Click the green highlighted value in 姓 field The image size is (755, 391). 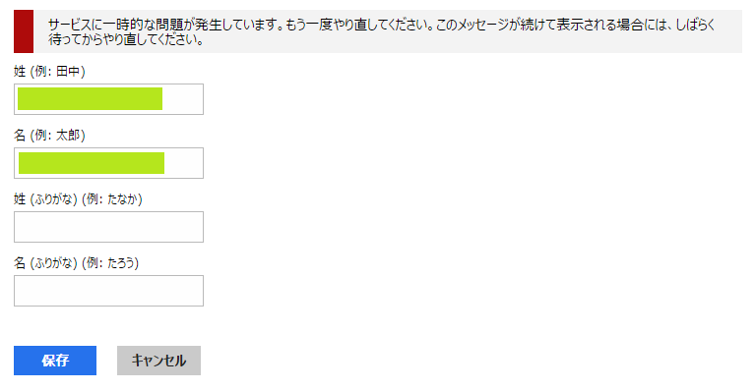pos(90,99)
